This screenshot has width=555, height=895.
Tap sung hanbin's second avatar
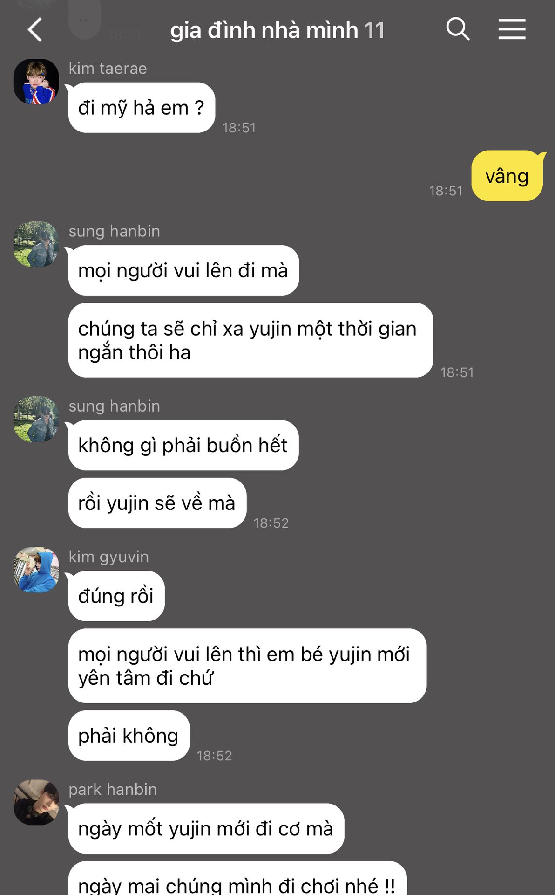point(36,419)
